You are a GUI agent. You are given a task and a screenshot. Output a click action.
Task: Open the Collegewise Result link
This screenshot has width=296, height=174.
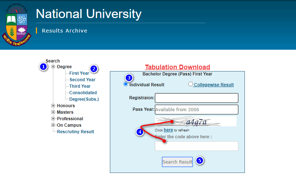[x=214, y=85]
